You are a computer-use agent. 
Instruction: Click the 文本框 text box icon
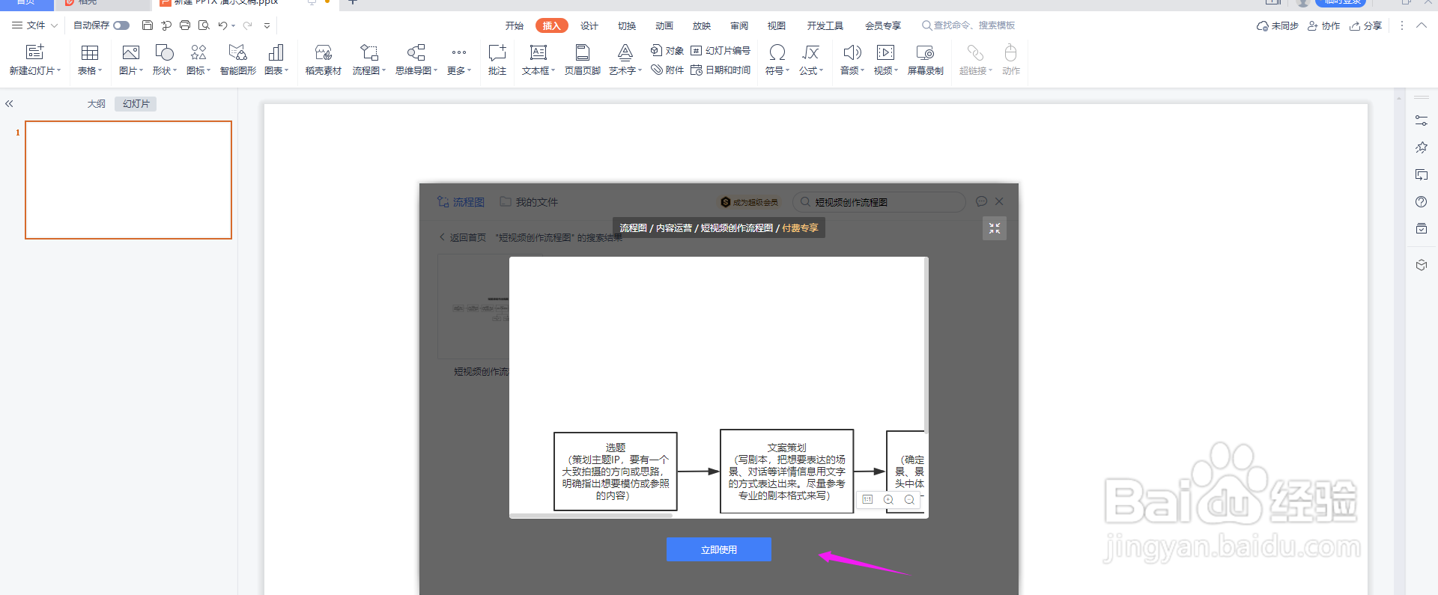tap(539, 52)
